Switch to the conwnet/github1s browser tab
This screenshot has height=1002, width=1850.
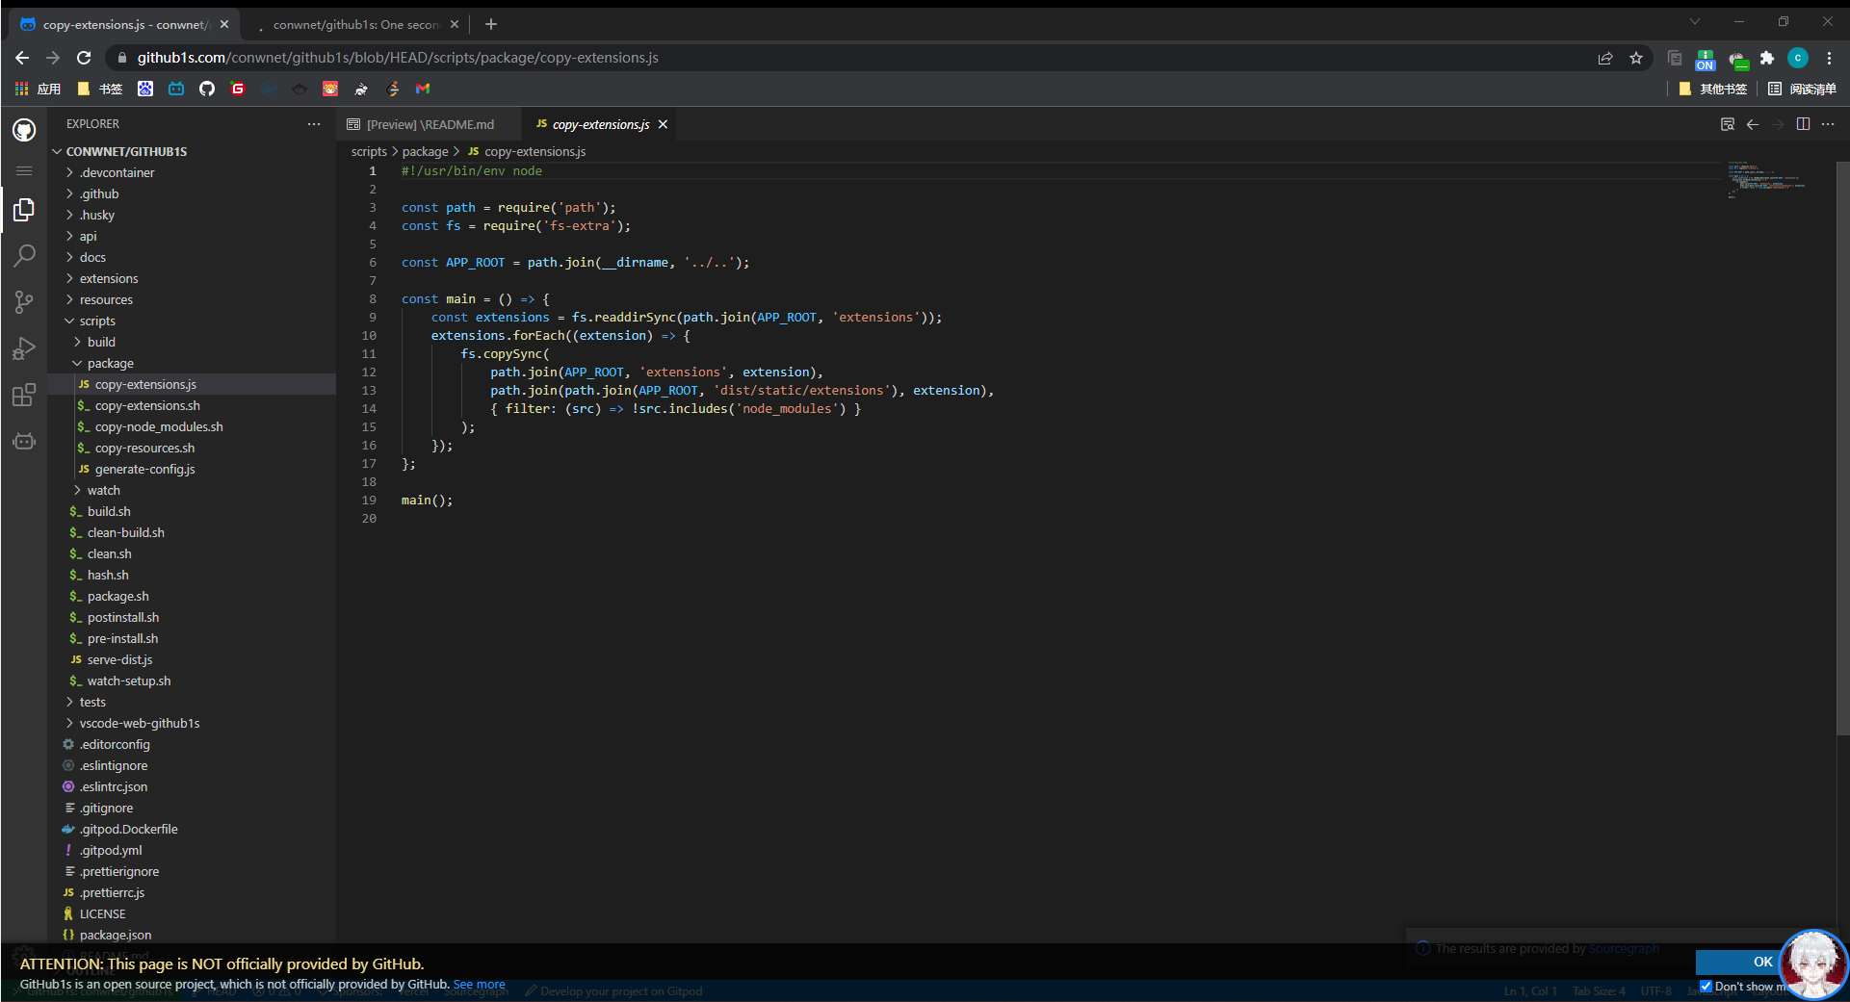click(354, 25)
